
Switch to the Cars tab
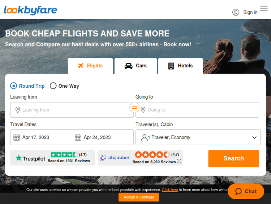[135, 66]
